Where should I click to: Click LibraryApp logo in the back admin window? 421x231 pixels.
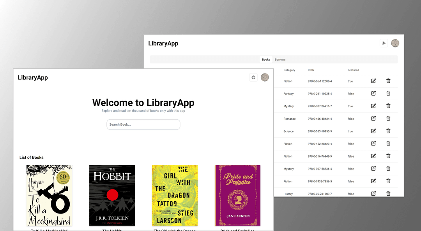pos(163,43)
